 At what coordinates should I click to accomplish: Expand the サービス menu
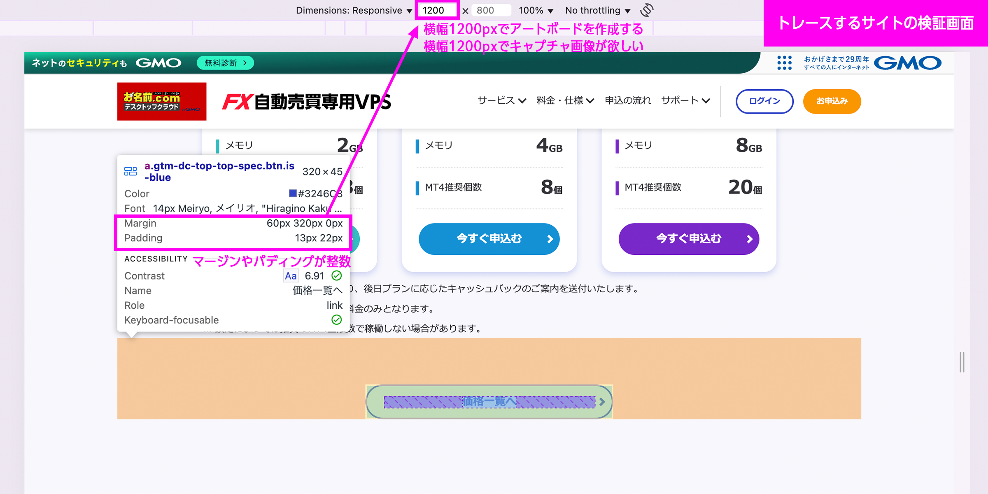501,100
